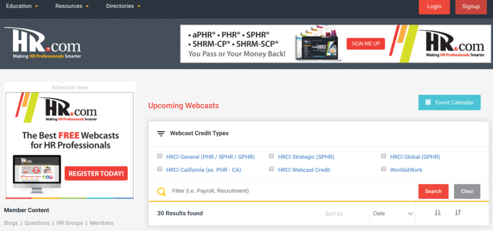Click the filter lines icon beside Webcast Credit Types
This screenshot has height=231, width=493.
161,134
